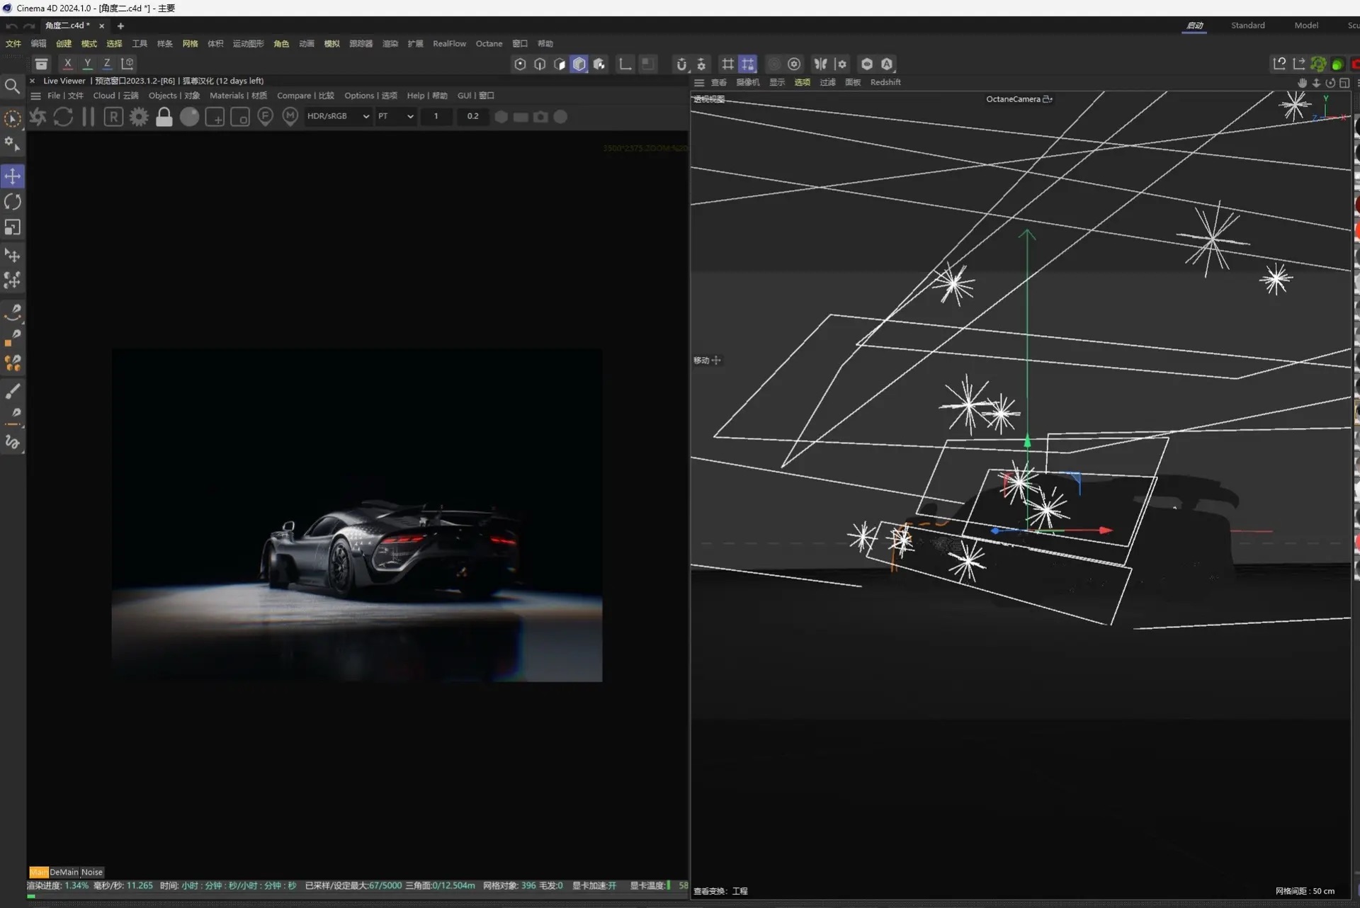The image size is (1360, 908).
Task: Open the Octane menu in menu bar
Action: 489,44
